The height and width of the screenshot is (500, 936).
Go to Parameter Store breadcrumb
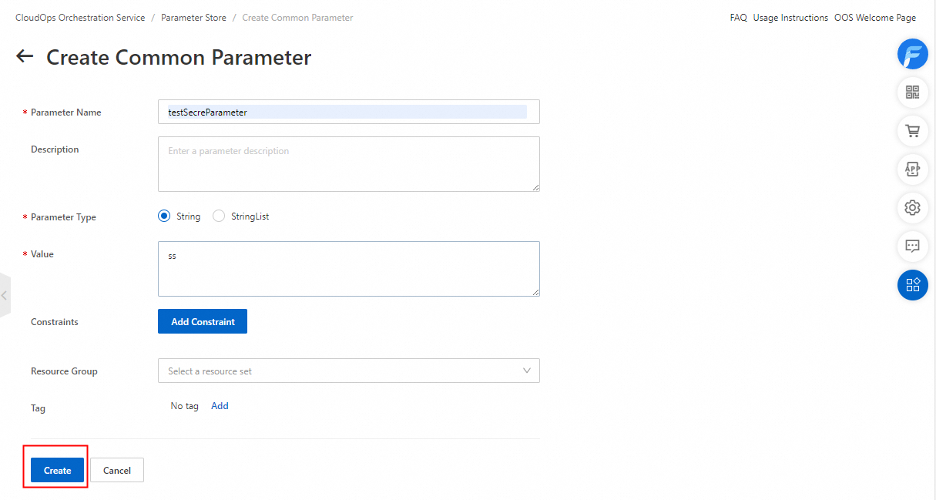coord(193,18)
